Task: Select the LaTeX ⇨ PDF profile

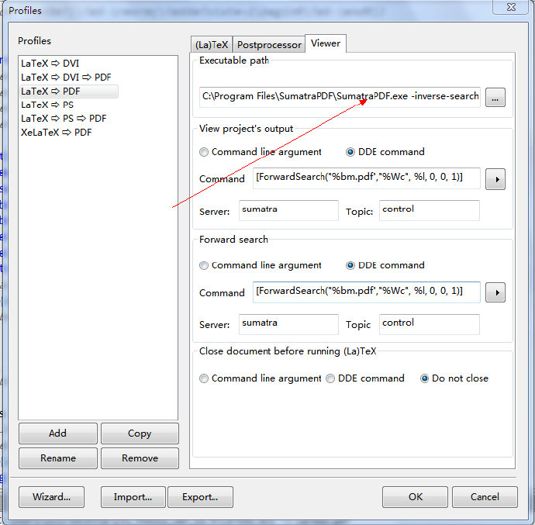Action: click(69, 92)
